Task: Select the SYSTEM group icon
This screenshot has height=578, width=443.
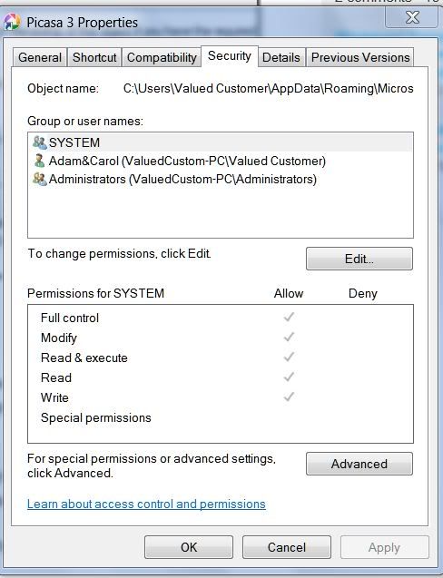Action: click(x=39, y=142)
